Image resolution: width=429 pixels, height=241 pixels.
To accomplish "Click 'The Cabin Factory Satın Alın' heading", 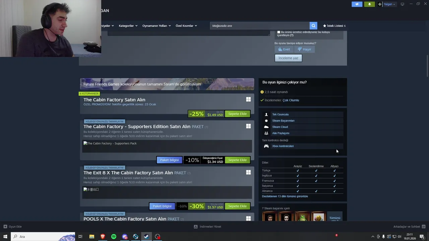I will click(x=114, y=100).
